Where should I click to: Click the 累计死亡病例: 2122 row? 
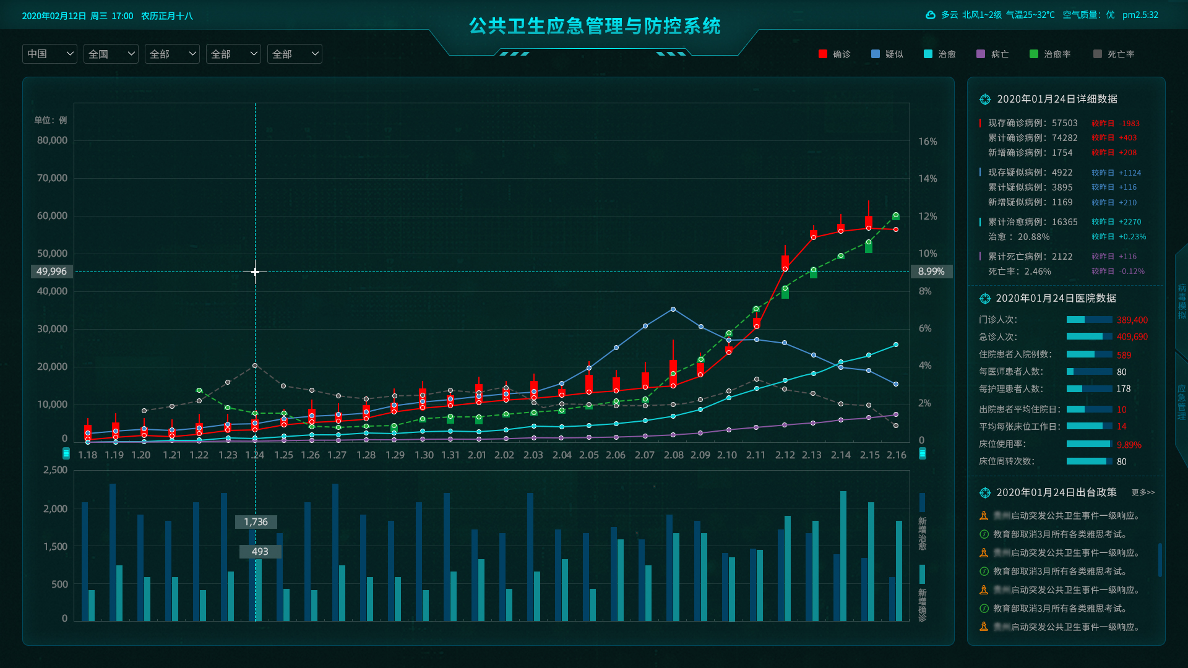tap(1059, 257)
